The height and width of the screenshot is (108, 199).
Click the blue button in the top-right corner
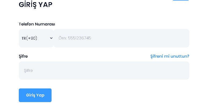coord(180,0)
